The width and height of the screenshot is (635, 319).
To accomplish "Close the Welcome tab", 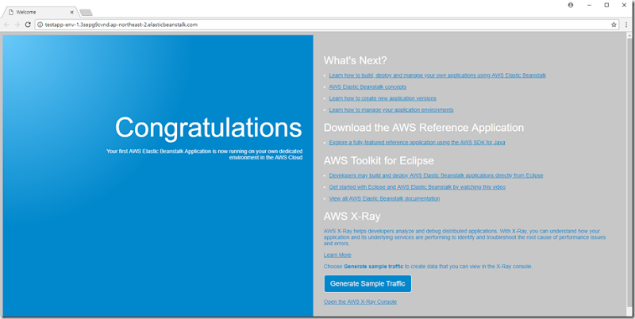I will tap(71, 12).
